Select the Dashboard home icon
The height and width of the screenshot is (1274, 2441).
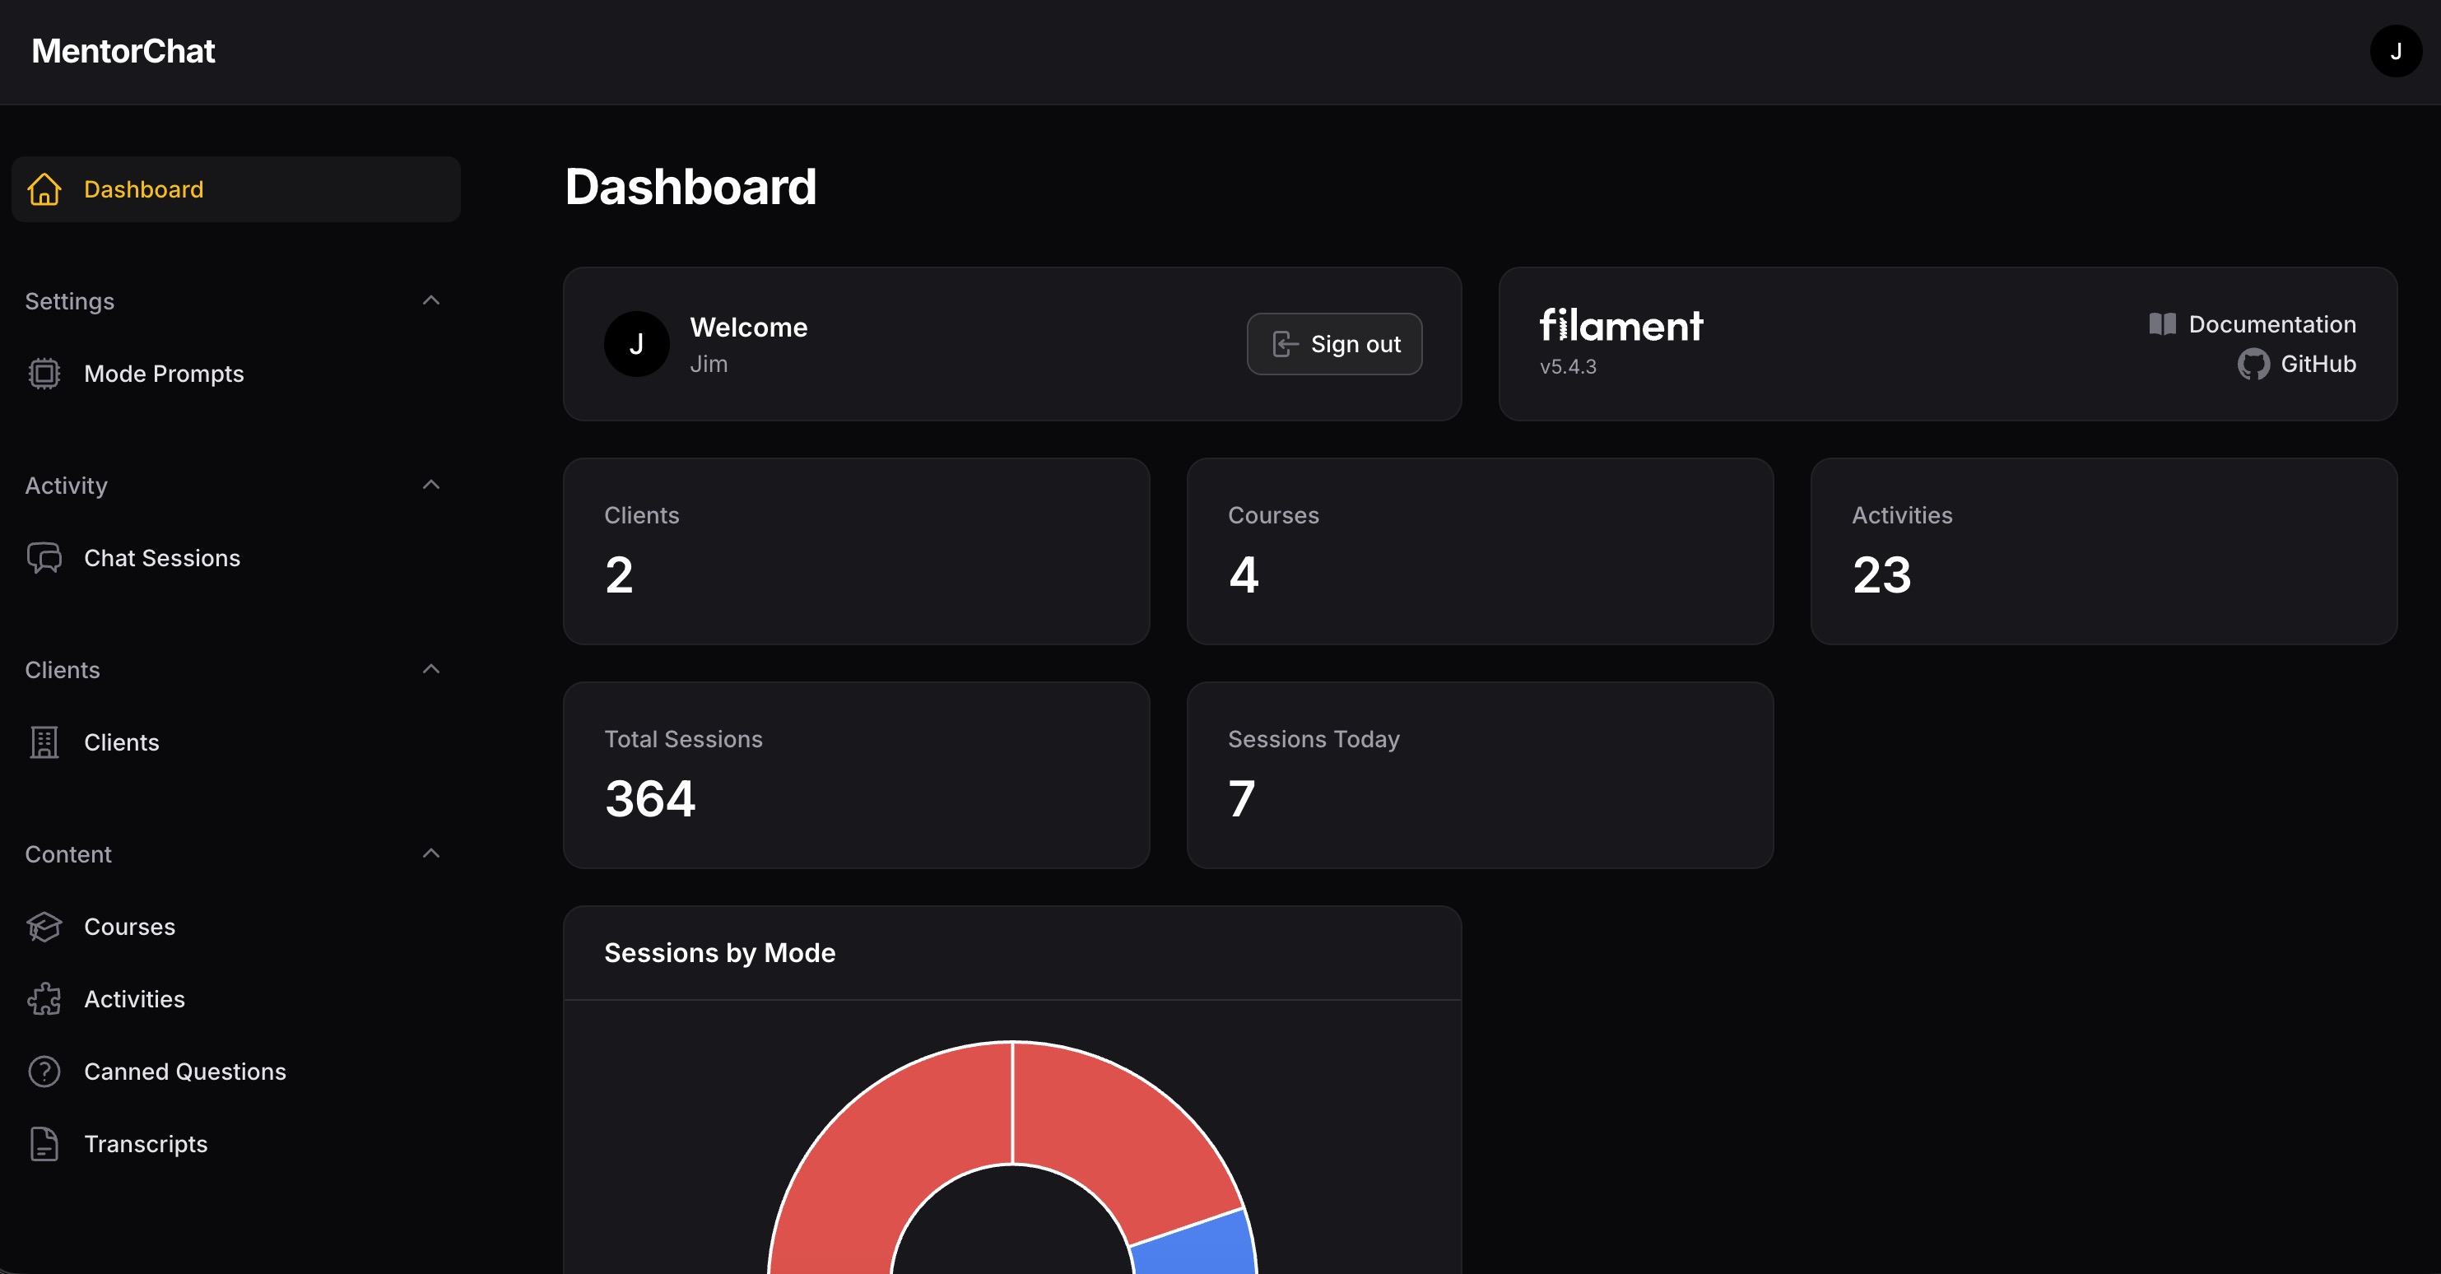(x=44, y=189)
